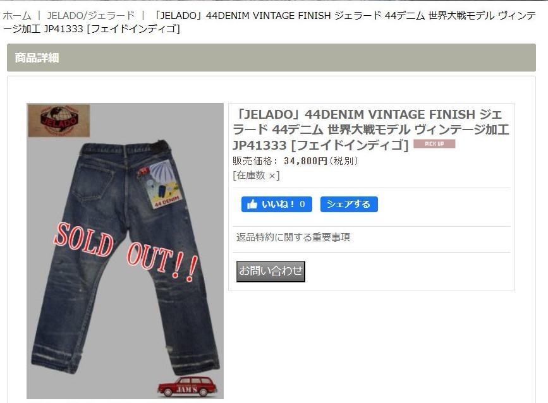Open 返品特約に関する重要事項 link
Image resolution: width=548 pixels, height=403 pixels.
(293, 238)
